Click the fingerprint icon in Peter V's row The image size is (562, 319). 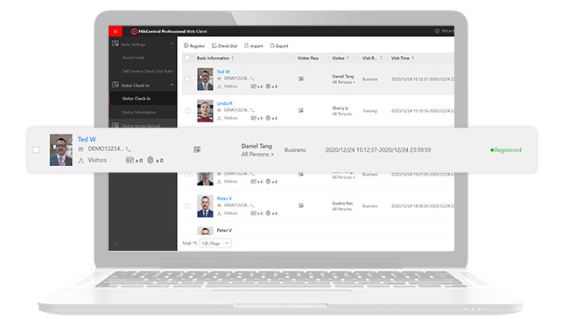point(268,213)
